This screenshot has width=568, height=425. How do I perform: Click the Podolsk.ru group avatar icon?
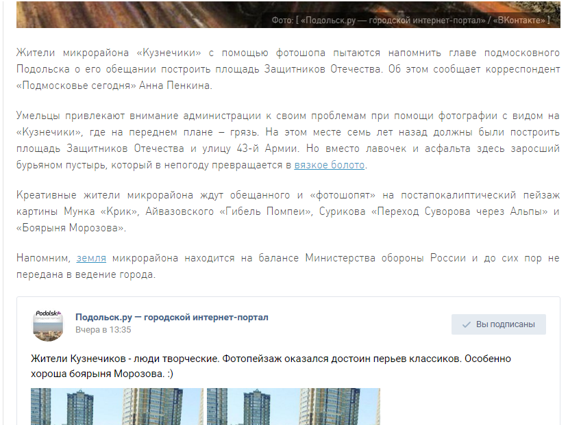[x=49, y=324]
